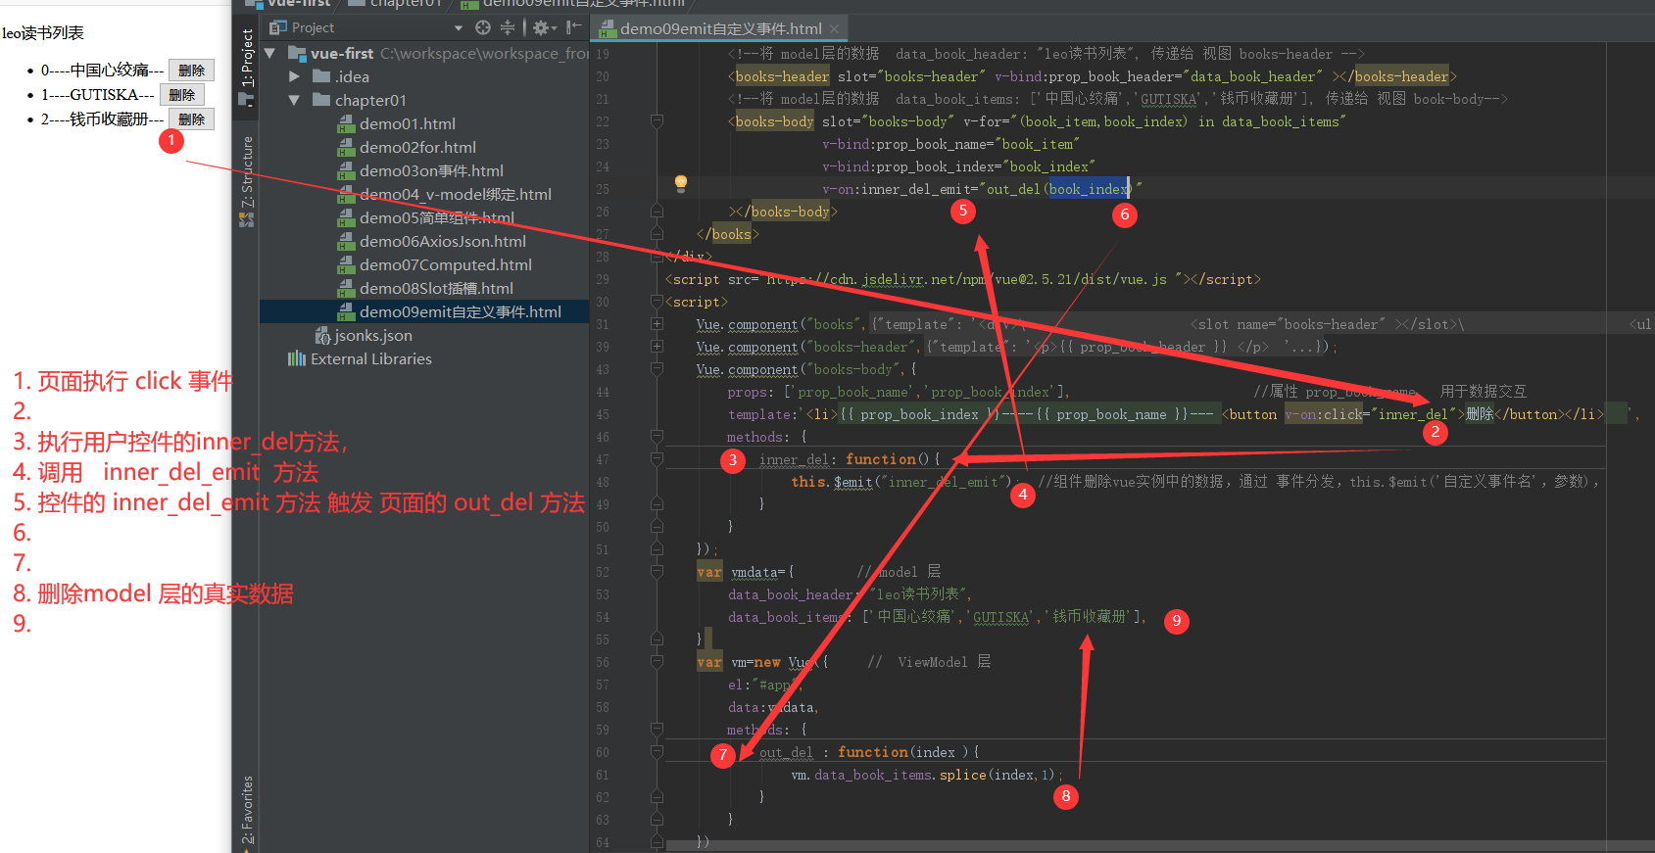Click the demo01.html file icon
Viewport: 1655px width, 853px height.
346,123
